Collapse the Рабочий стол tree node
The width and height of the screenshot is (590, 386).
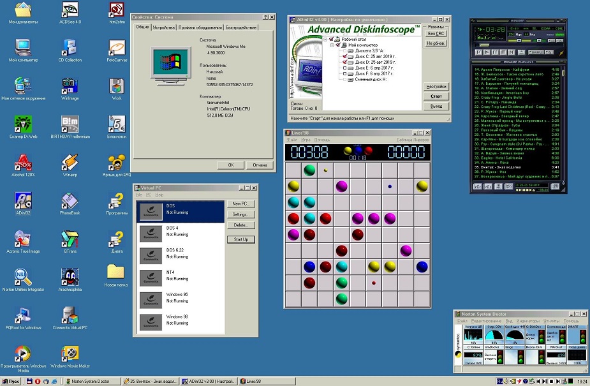[325, 40]
